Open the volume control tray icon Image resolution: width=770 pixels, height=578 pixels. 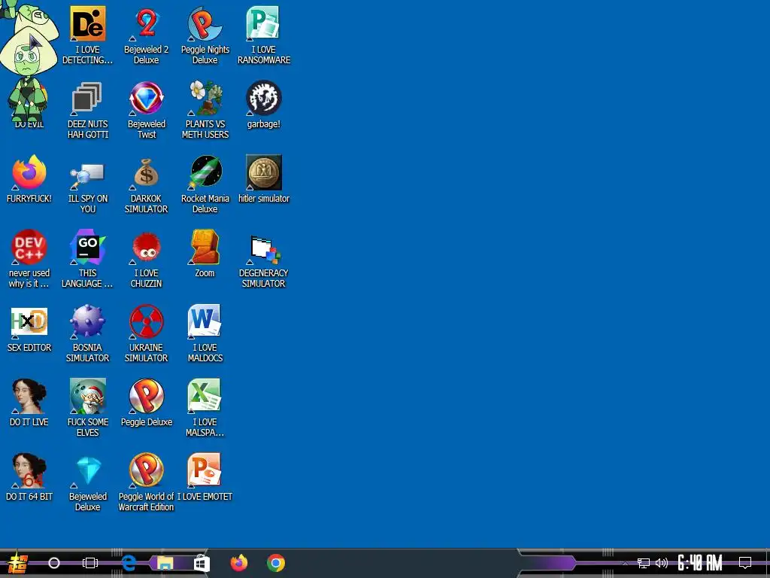(x=662, y=563)
